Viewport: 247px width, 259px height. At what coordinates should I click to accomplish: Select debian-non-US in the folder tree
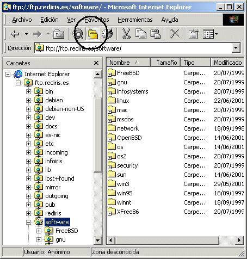coord(65,109)
